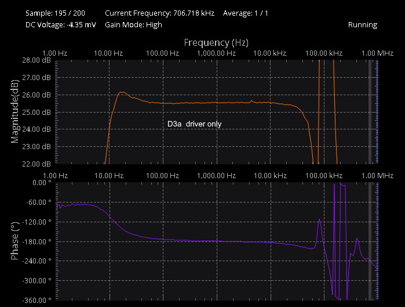Screen dimensions: 405x307
Task: Click the blue tick scale beside magnitude plot
Action: (x=377, y=111)
